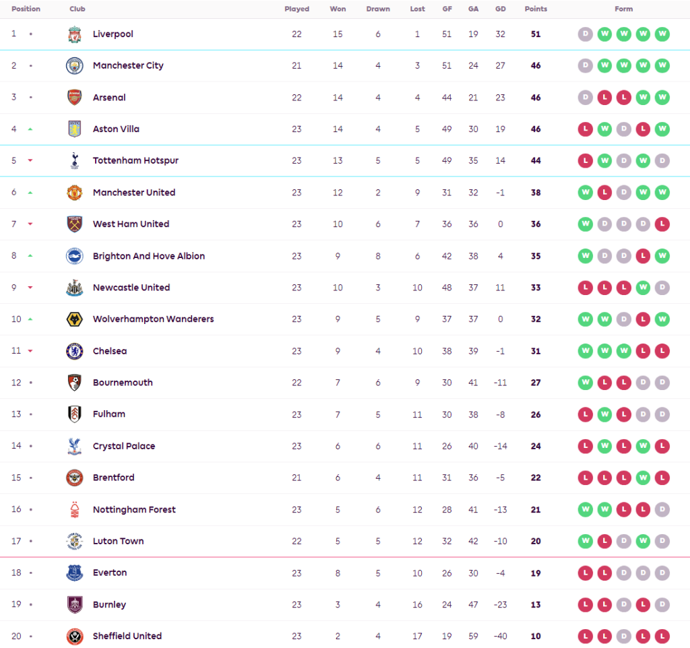Click the Brentford club crest

pos(74,478)
